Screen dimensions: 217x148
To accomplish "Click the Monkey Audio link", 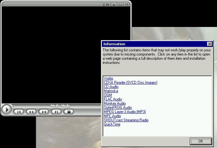I will click(115, 103).
